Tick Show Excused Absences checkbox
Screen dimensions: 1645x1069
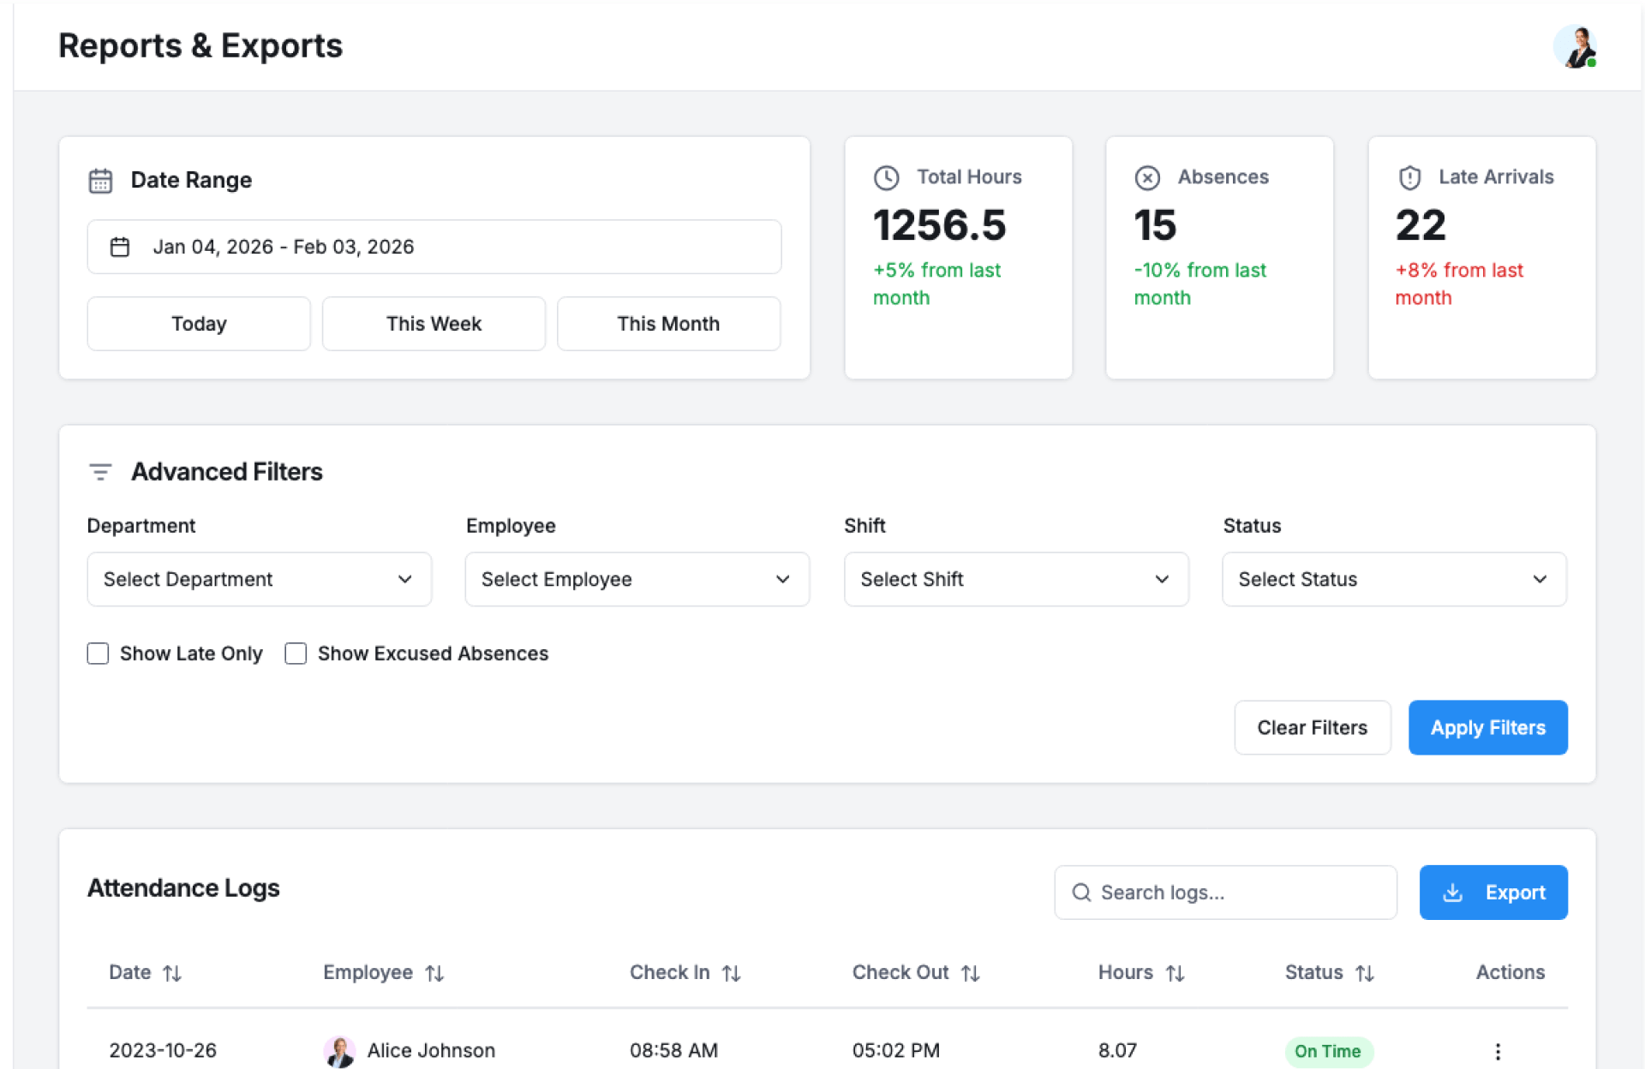[x=296, y=654]
